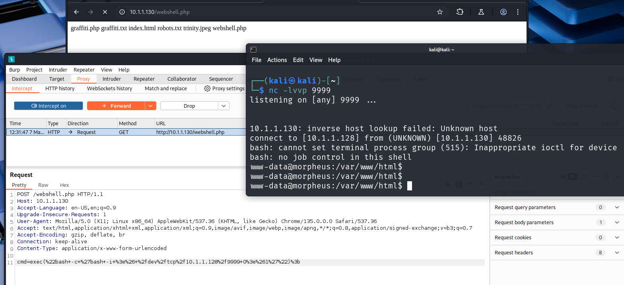The height and width of the screenshot is (285, 624).
Task: Open the Burp menu
Action: tap(14, 70)
